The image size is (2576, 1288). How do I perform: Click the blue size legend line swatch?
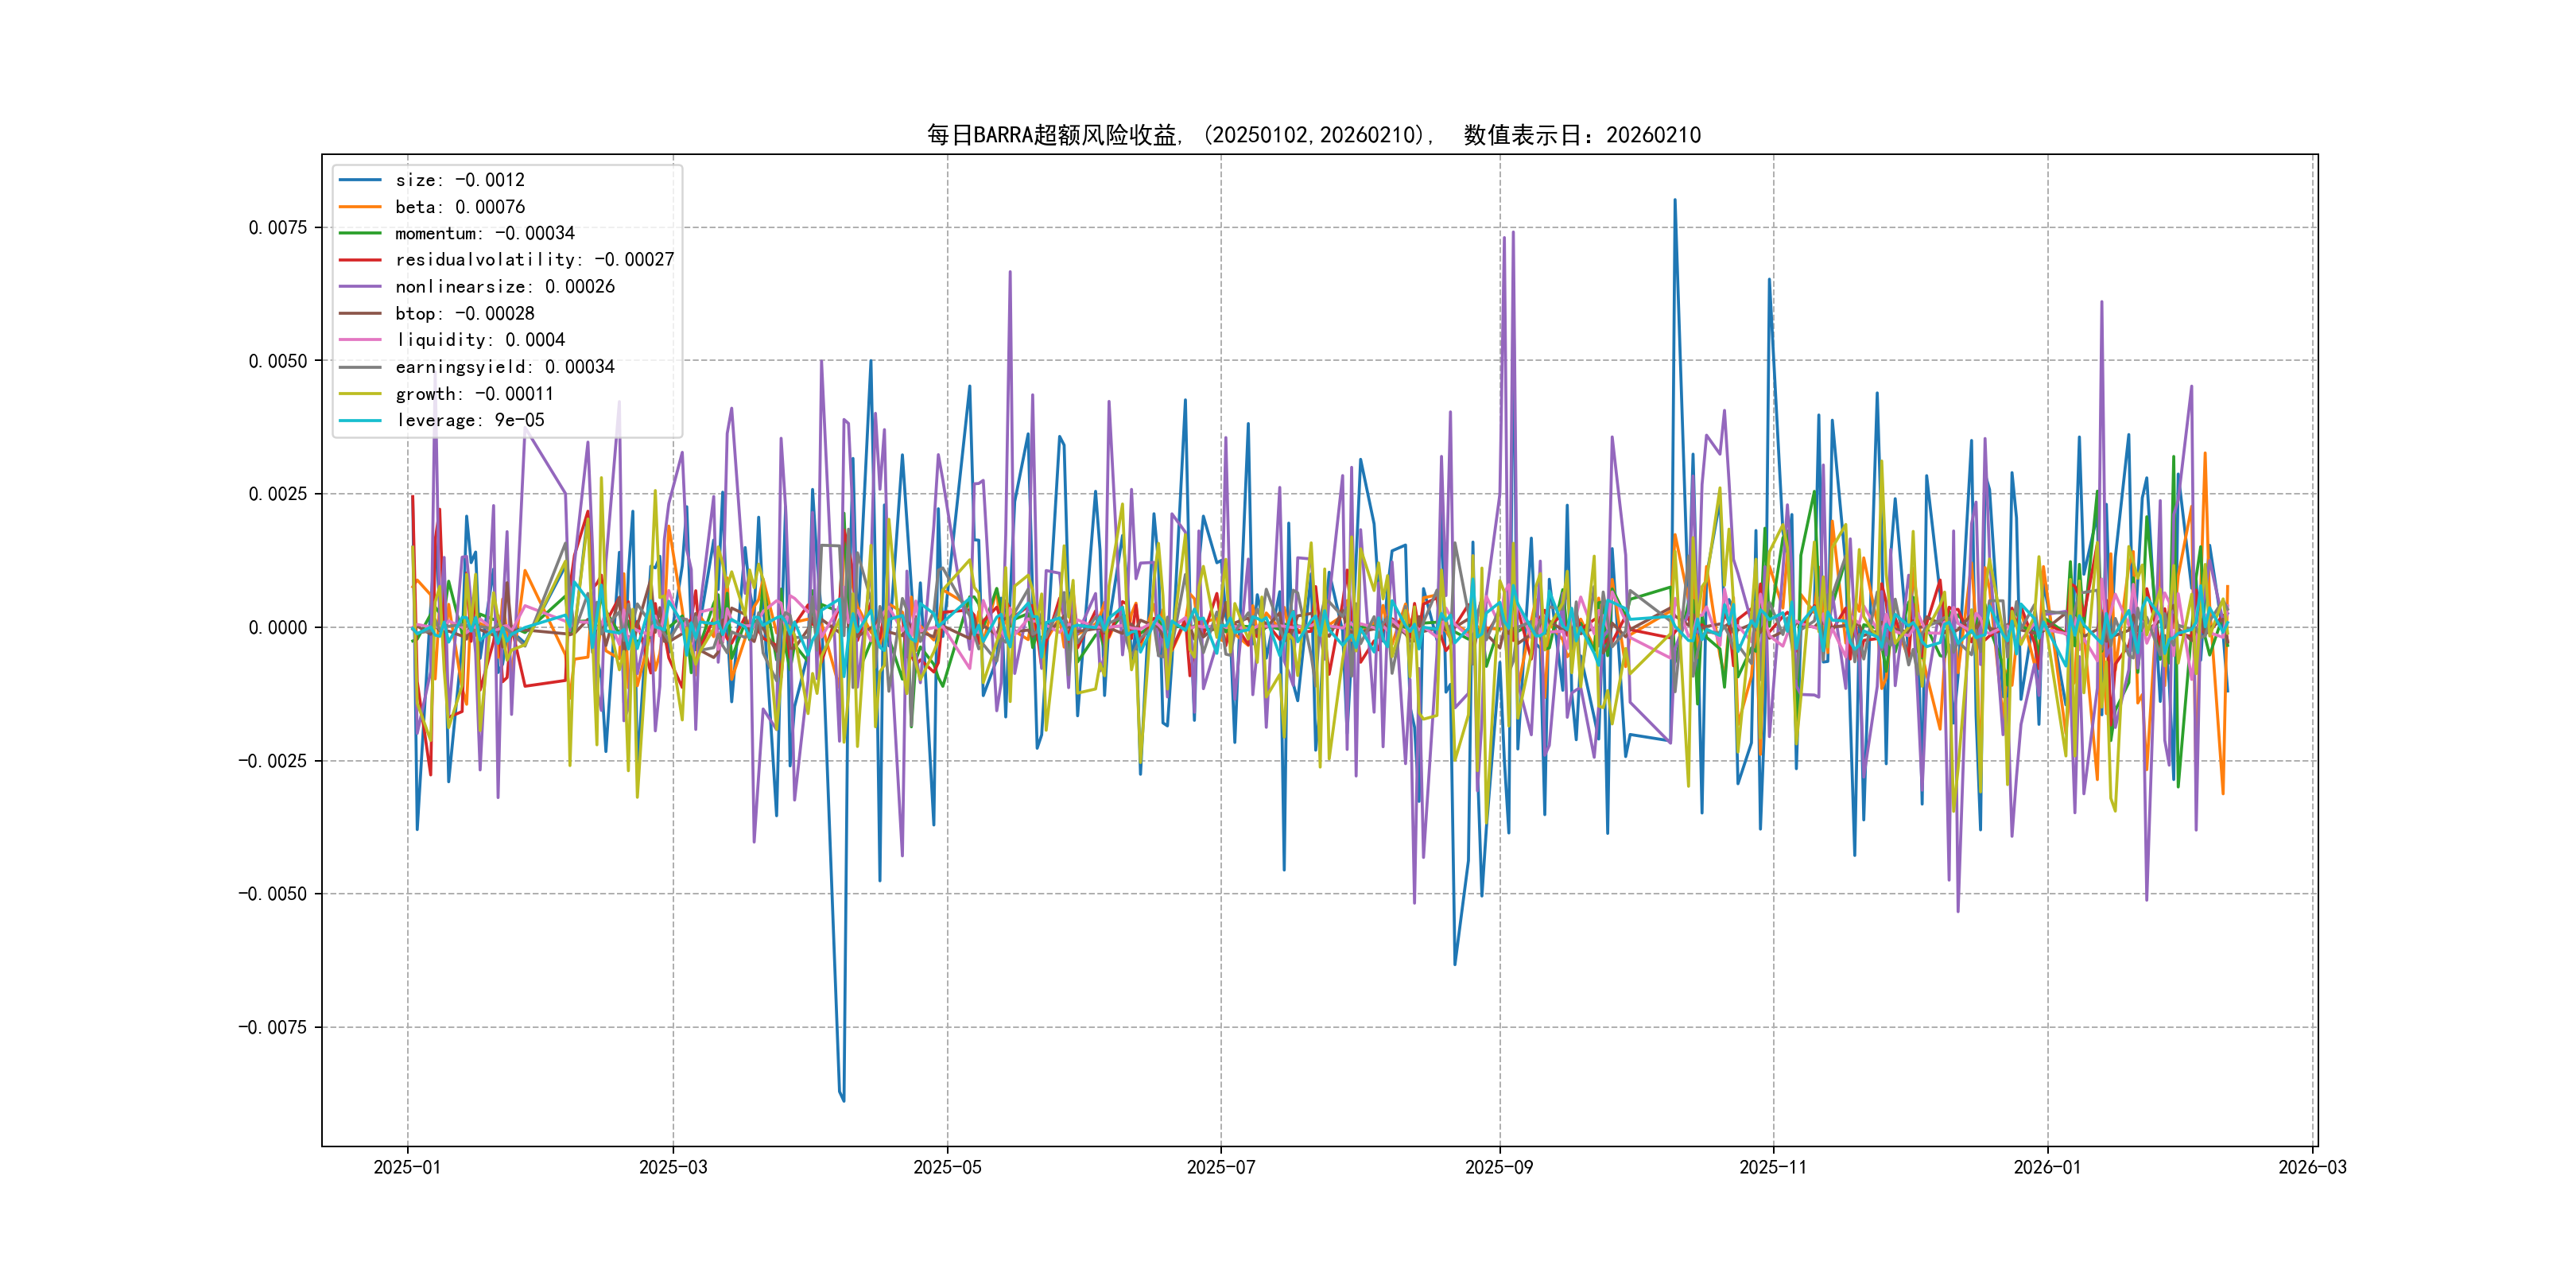pos(360,180)
